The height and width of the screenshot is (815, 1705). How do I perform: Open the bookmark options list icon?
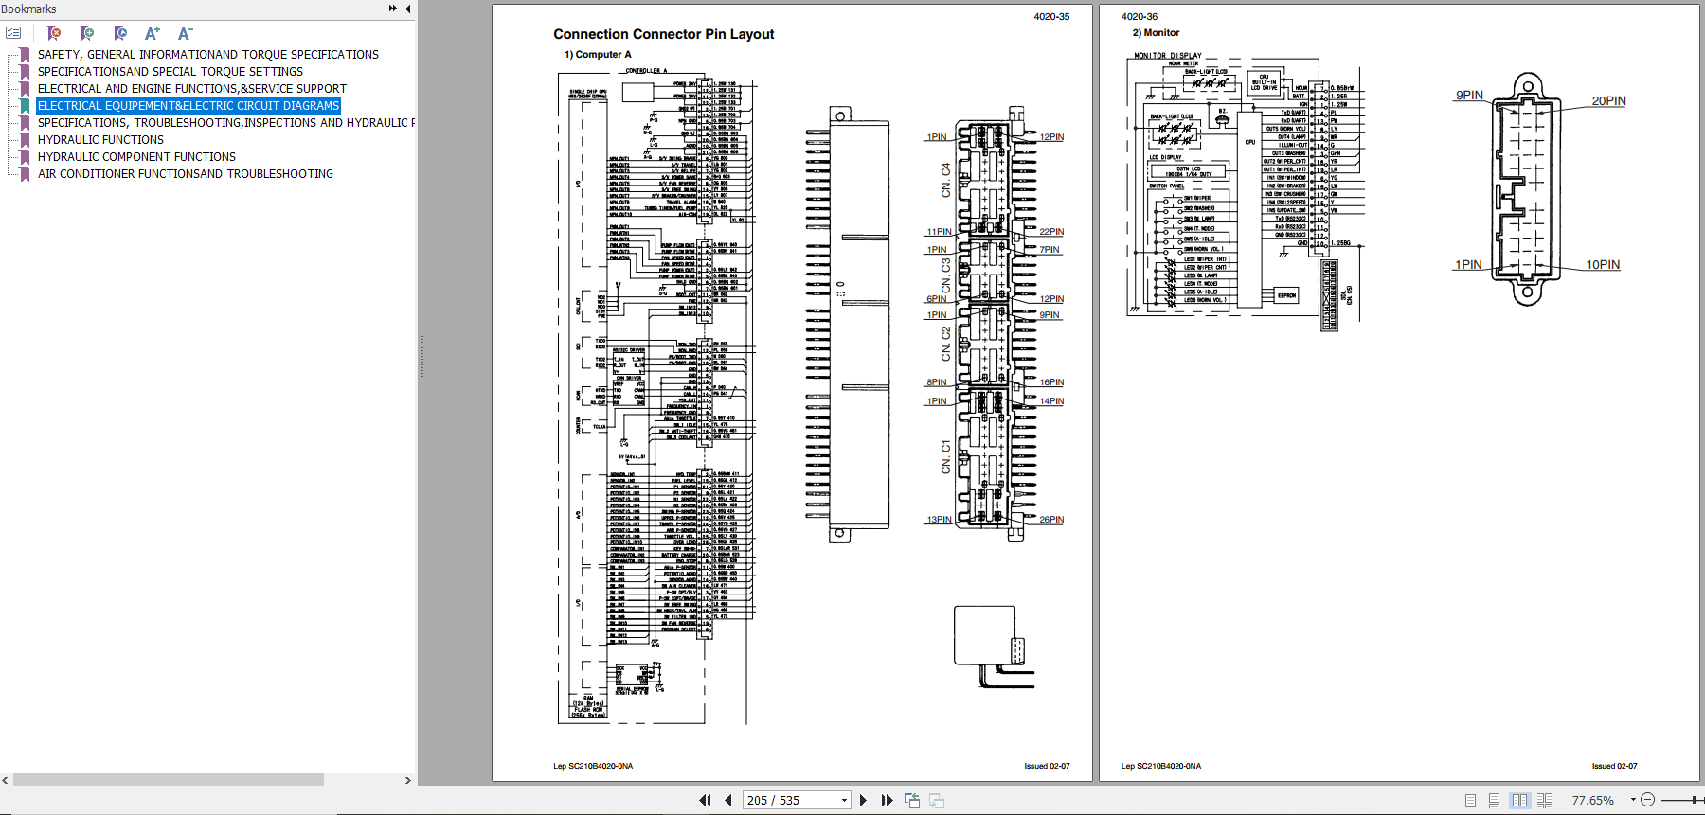(x=13, y=33)
